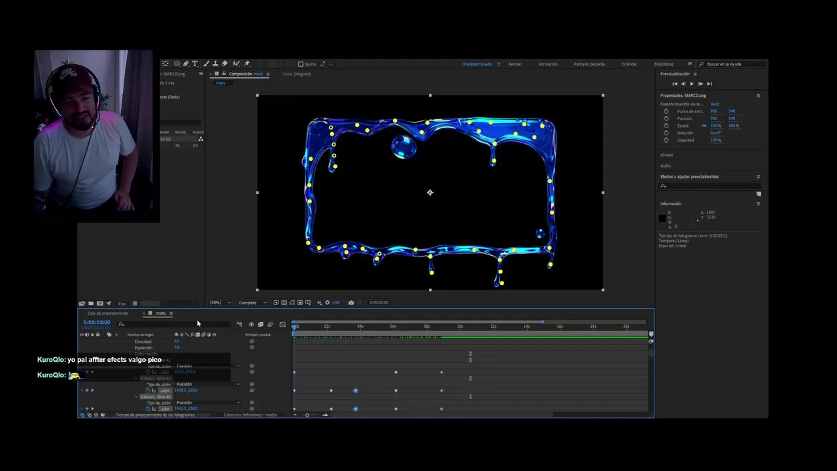Select the Pen tool
Viewport: 837px width, 471px height.
[x=186, y=63]
